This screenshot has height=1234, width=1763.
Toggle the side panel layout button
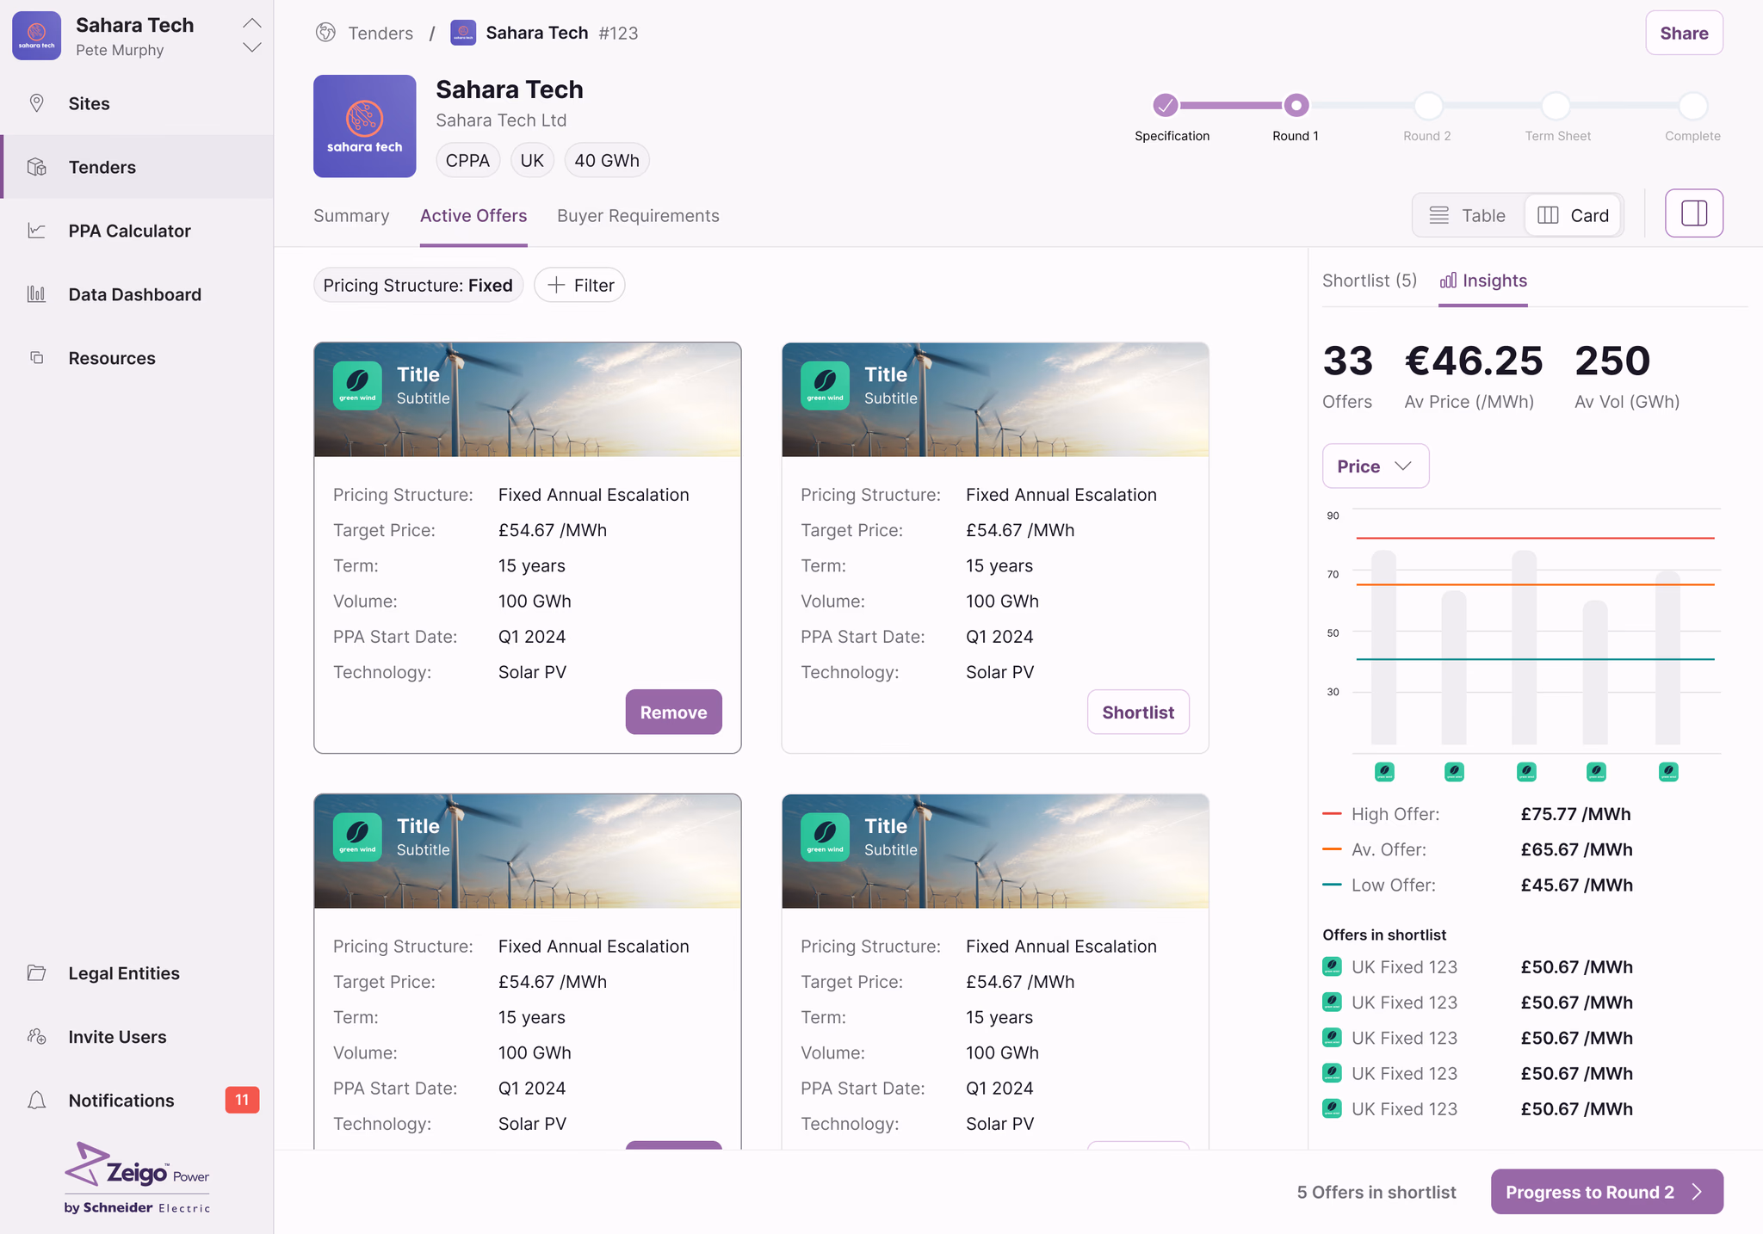(x=1693, y=213)
